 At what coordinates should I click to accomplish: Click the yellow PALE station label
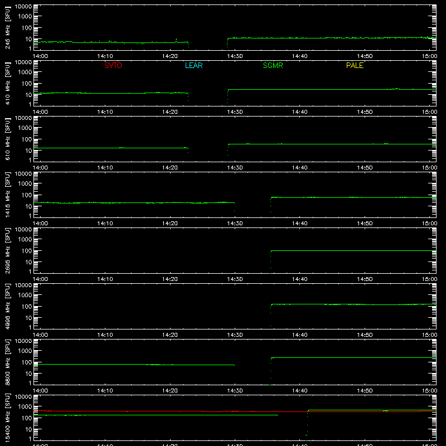[355, 65]
